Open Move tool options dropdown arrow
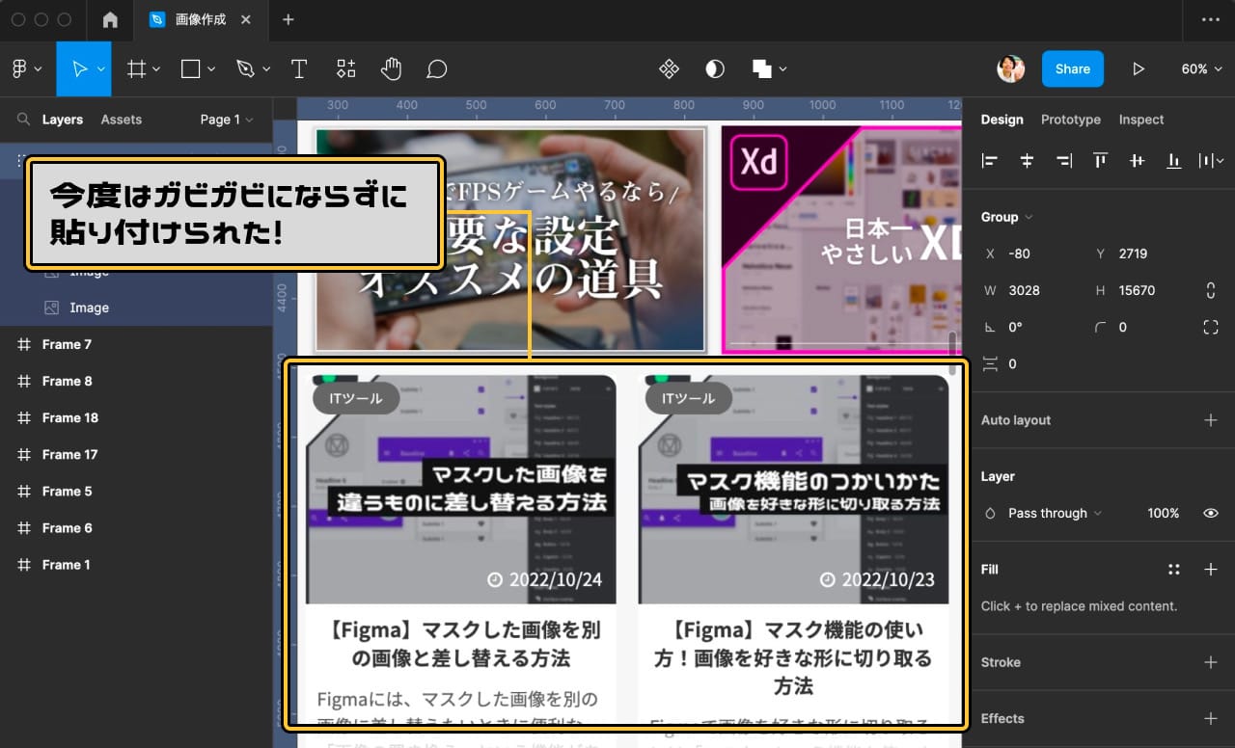This screenshot has width=1235, height=748. 100,69
